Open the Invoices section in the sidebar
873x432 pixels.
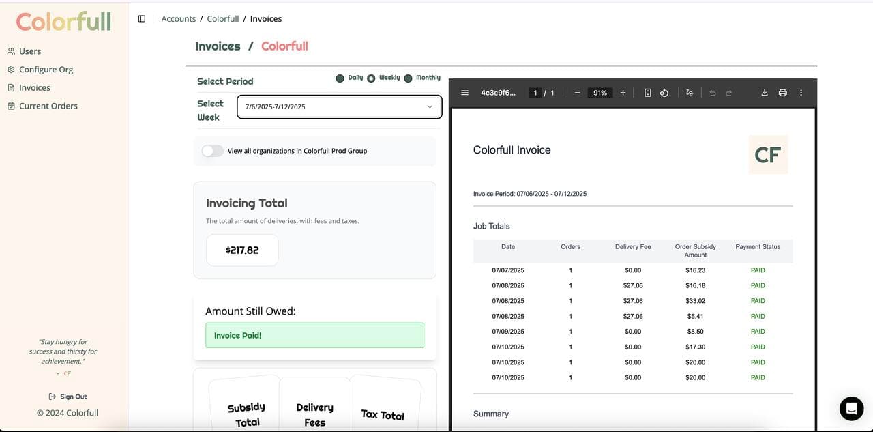coord(33,87)
